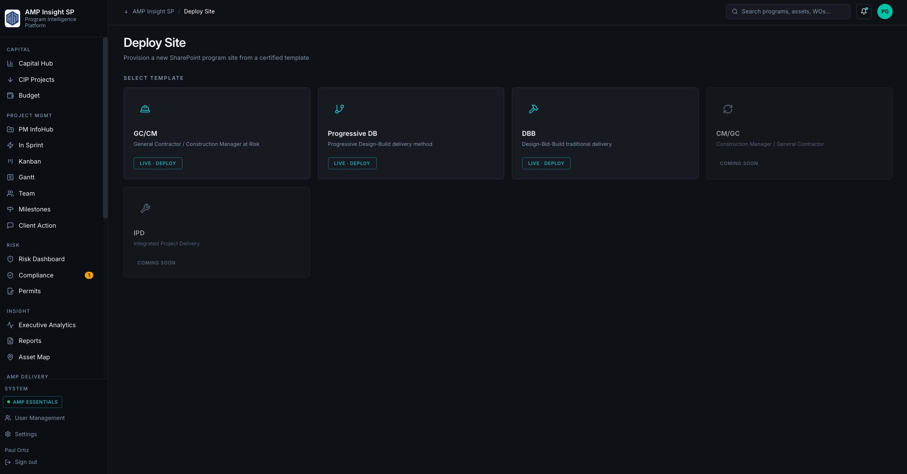
Task: Click the Select Template section label
Action: (154, 78)
